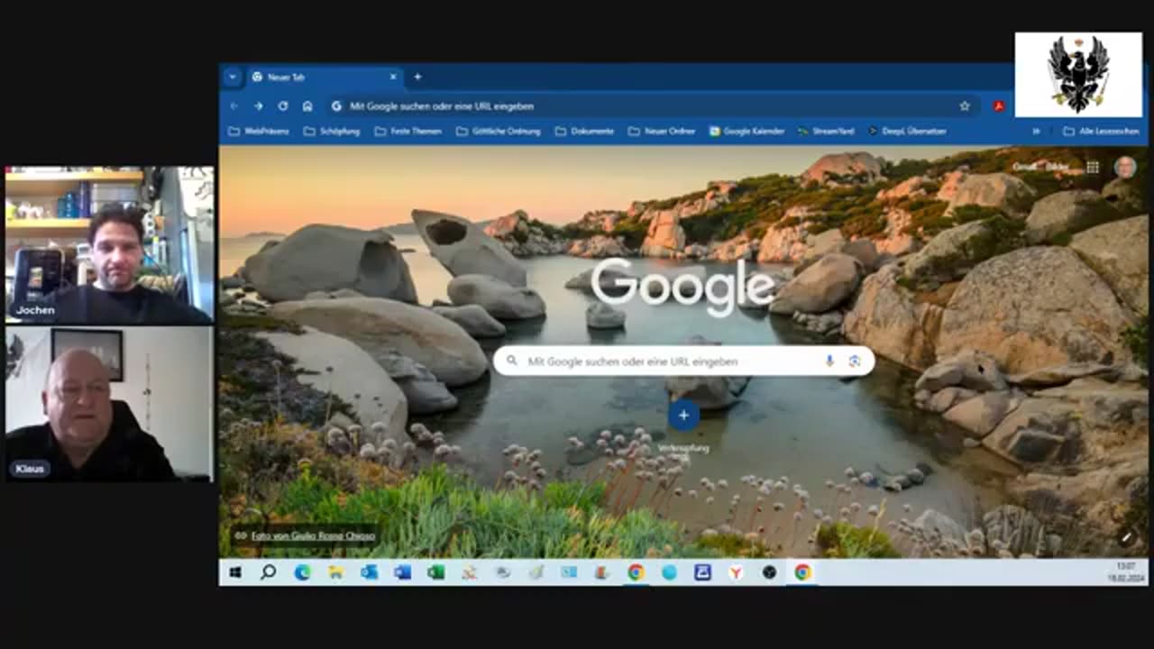This screenshot has width=1154, height=649.
Task: Open the Windows Start menu
Action: [x=235, y=572]
